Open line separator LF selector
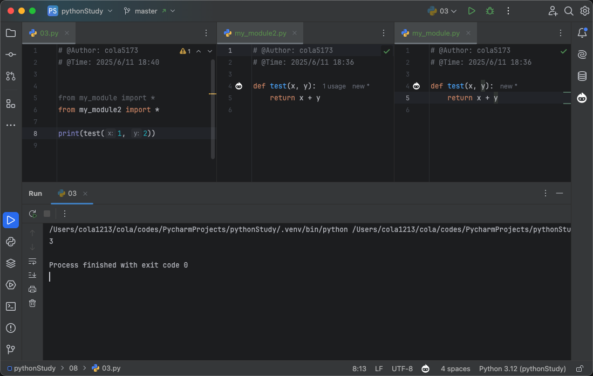 coord(379,368)
